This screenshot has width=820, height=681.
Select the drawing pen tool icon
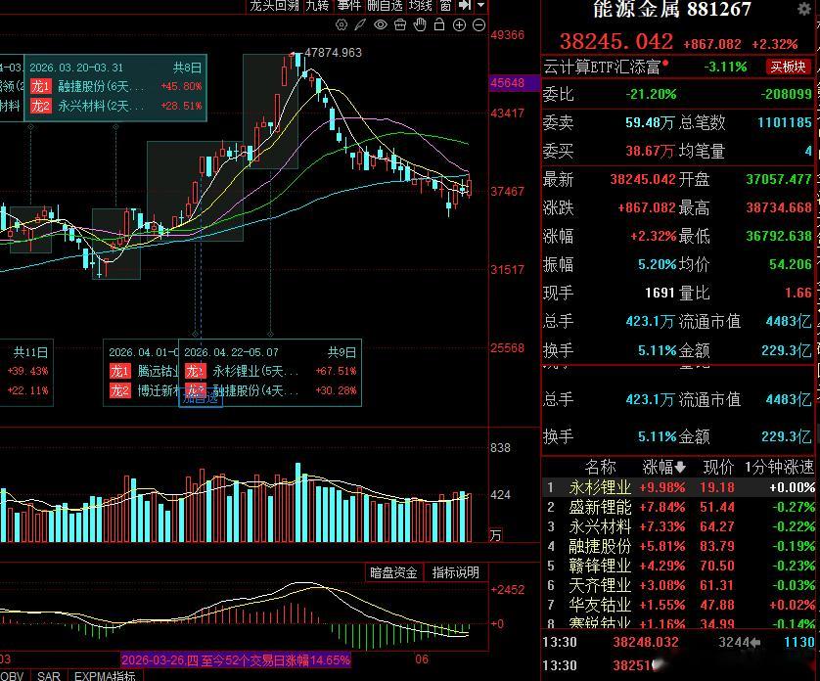pos(360,24)
